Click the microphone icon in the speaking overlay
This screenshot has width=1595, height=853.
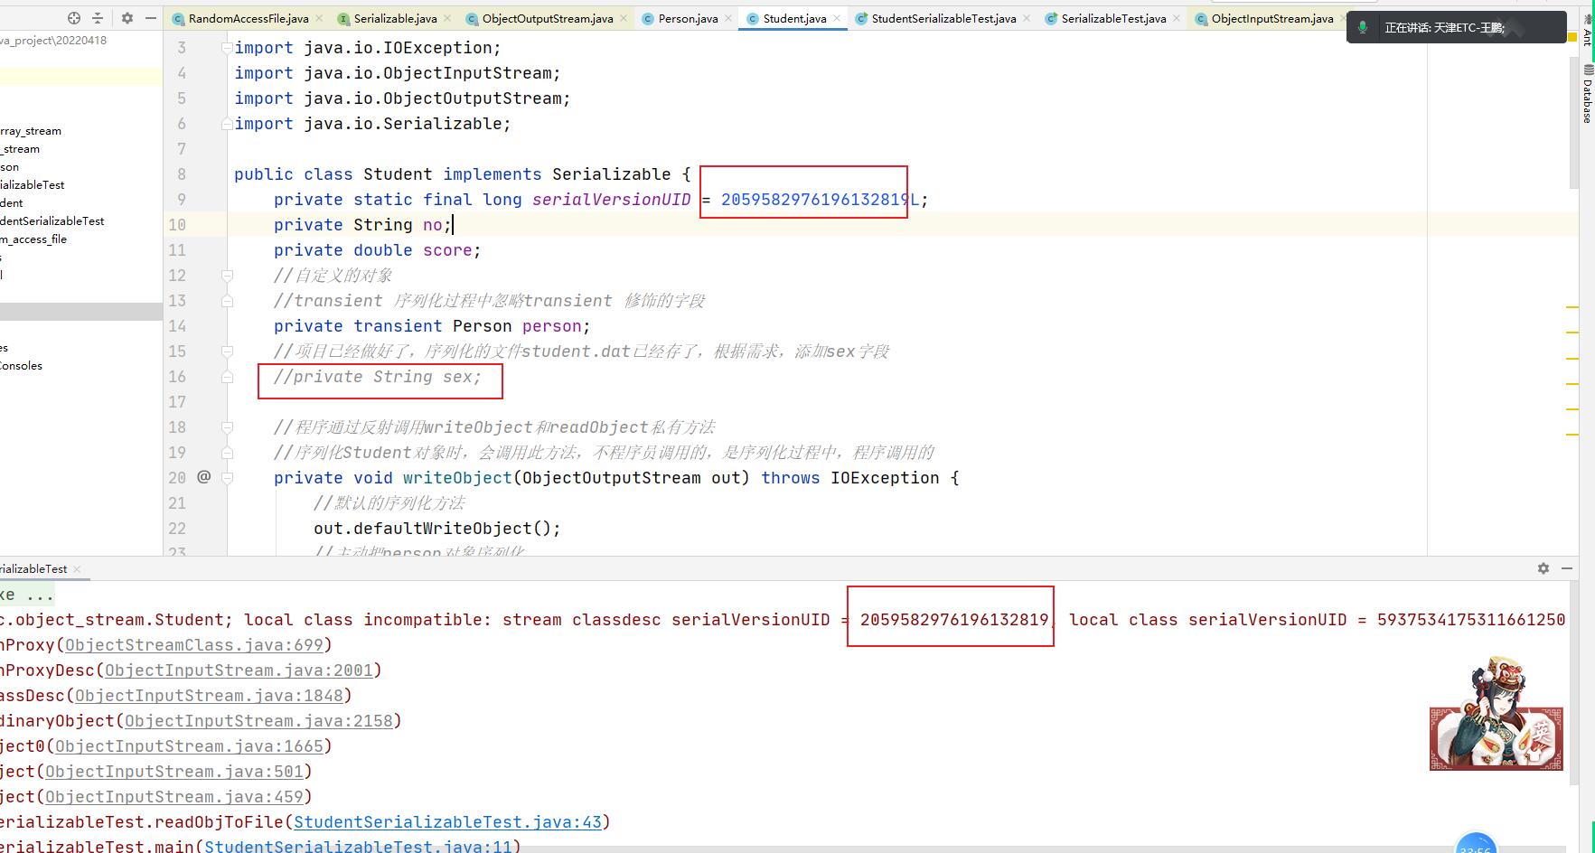pos(1363,27)
